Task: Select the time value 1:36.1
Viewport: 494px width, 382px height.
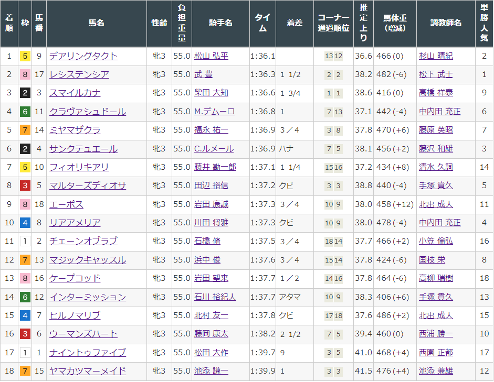Action: pos(263,56)
